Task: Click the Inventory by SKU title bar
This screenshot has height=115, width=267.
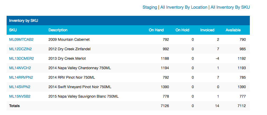Action: point(128,21)
